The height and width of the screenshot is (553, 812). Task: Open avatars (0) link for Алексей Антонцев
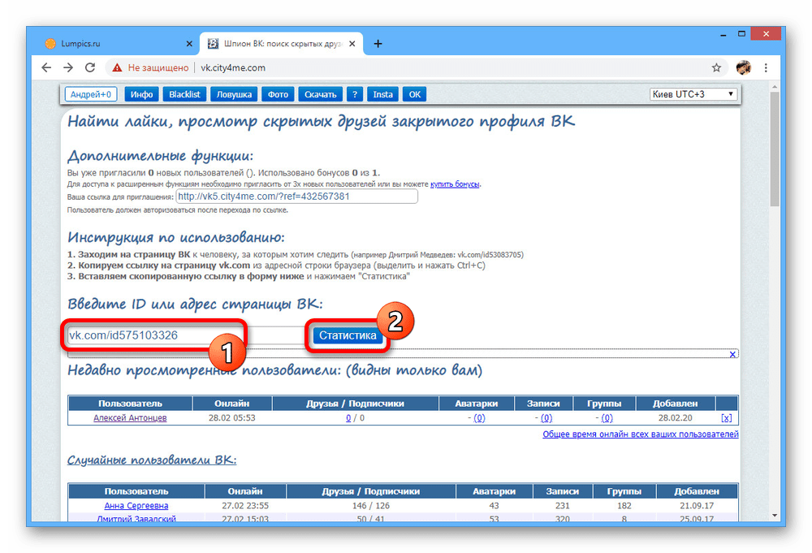[480, 418]
